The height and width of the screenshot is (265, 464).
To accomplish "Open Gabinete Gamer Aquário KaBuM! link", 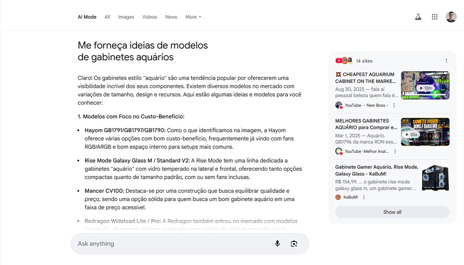I will coord(377,170).
